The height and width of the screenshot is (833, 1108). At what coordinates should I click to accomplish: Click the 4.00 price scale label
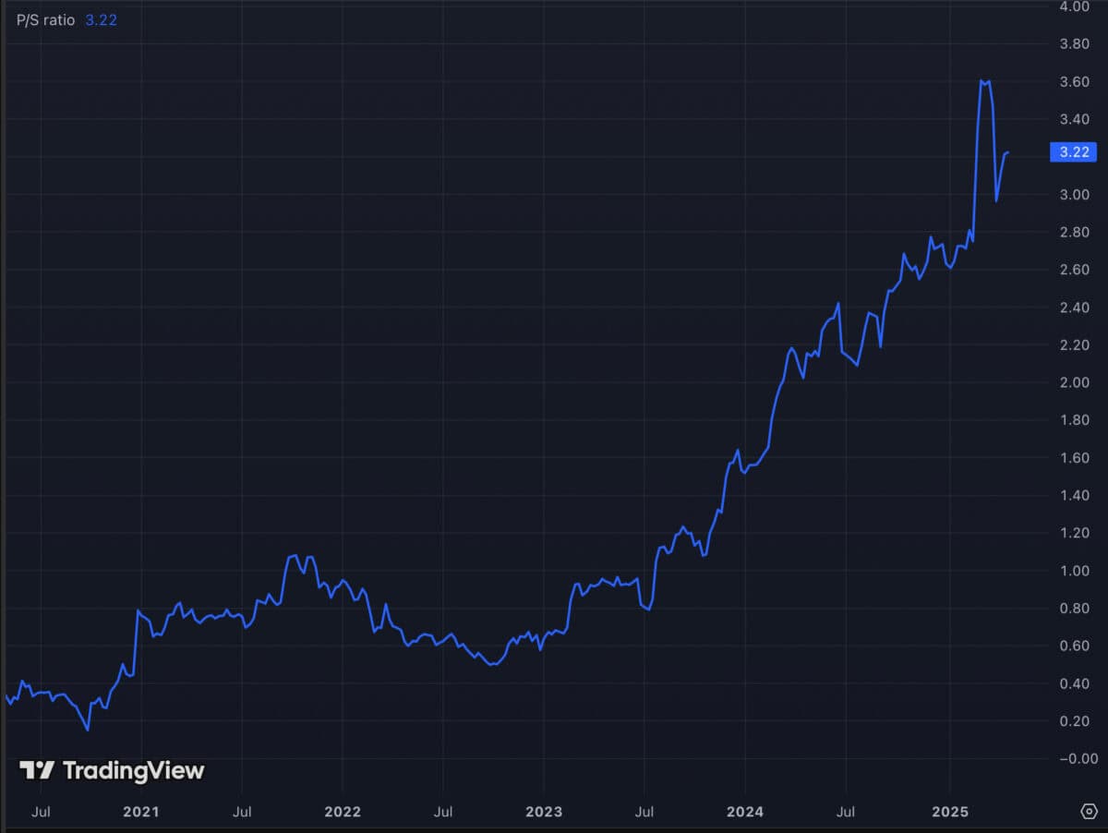point(1074,6)
